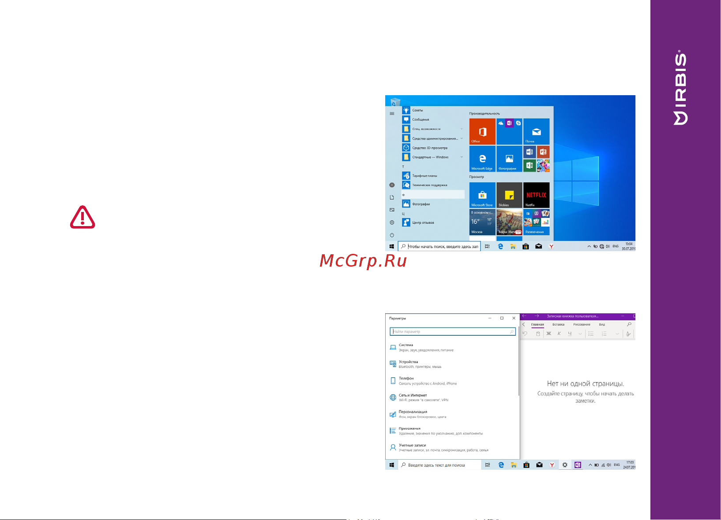
Task: Open the Stickies tile
Action: 509,195
